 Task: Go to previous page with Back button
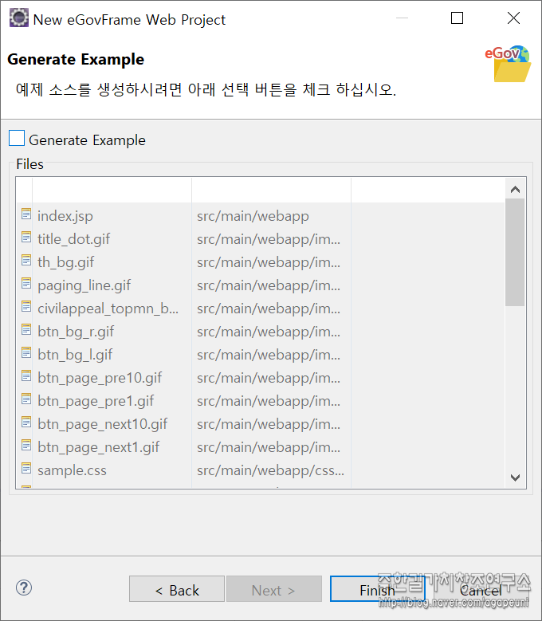(x=177, y=589)
